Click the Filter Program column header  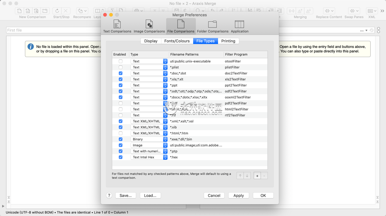point(246,54)
